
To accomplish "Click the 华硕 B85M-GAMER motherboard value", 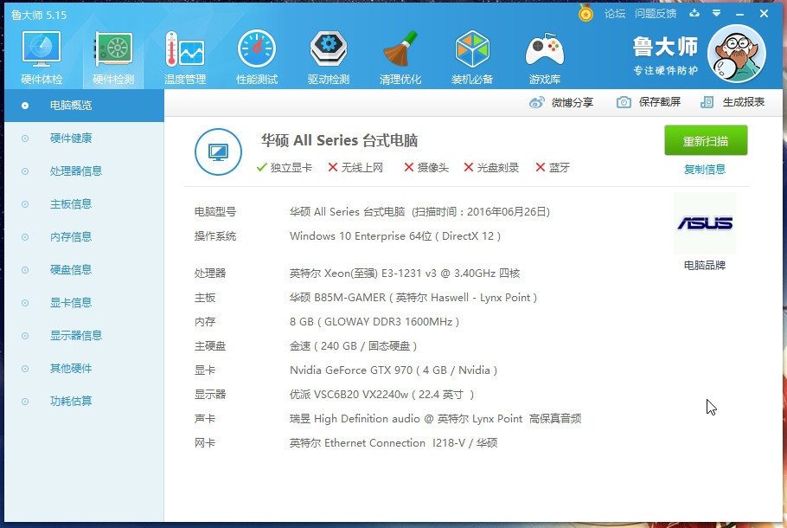I will [413, 298].
